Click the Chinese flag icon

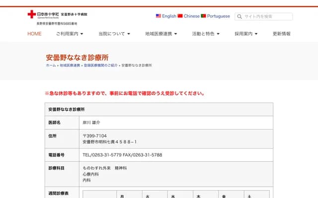pyautogui.click(x=180, y=16)
